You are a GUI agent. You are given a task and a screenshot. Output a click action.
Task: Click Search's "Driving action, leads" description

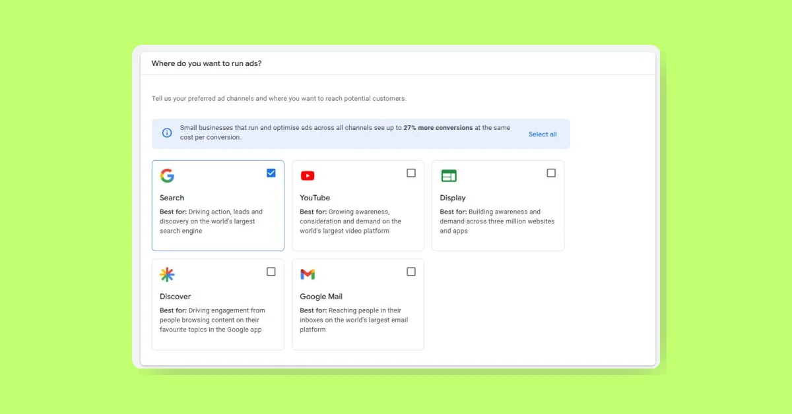(x=211, y=222)
